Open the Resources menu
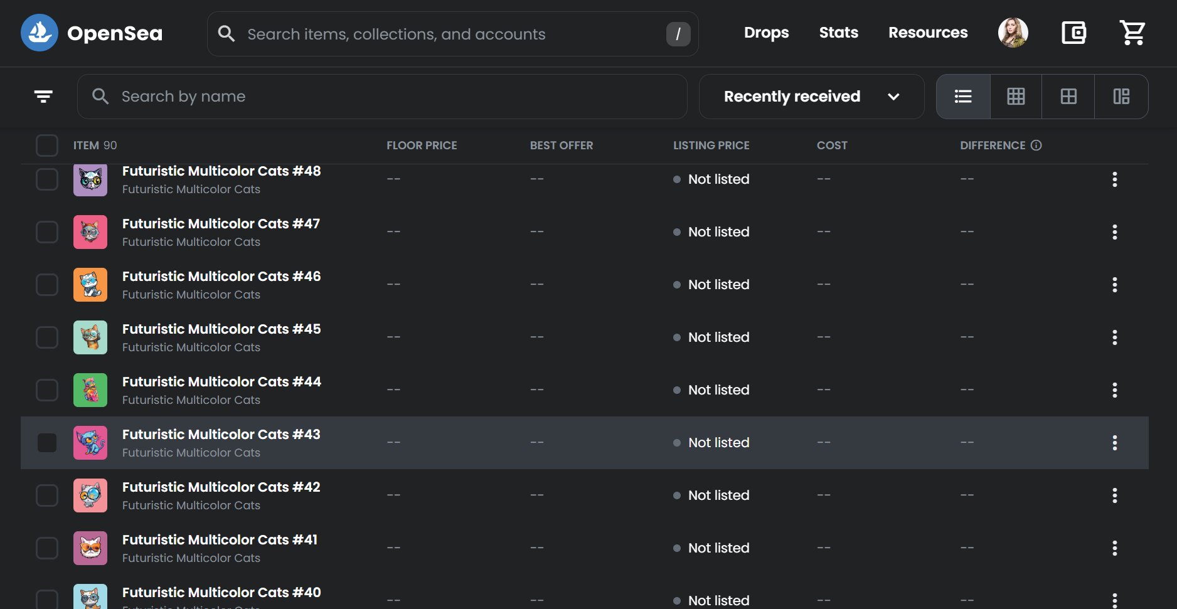This screenshot has width=1177, height=609. [x=928, y=33]
